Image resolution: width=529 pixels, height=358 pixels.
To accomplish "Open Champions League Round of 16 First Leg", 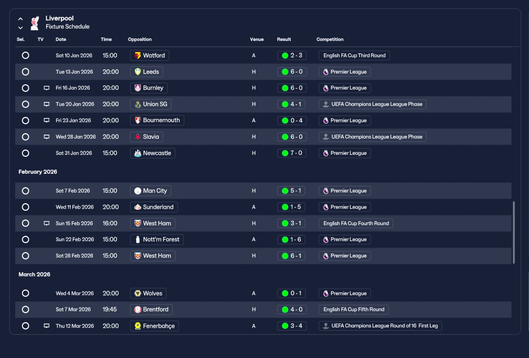I will click(x=380, y=326).
